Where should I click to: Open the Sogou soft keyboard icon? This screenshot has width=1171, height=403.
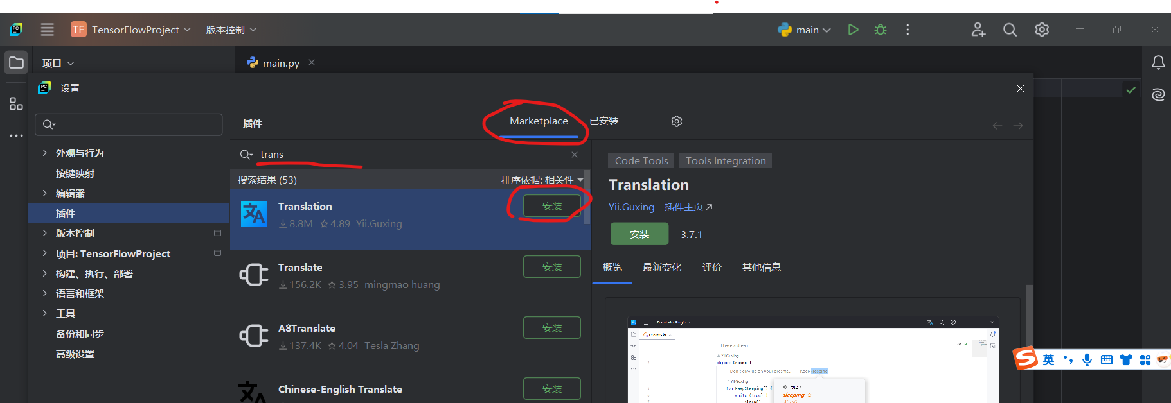tap(1107, 360)
